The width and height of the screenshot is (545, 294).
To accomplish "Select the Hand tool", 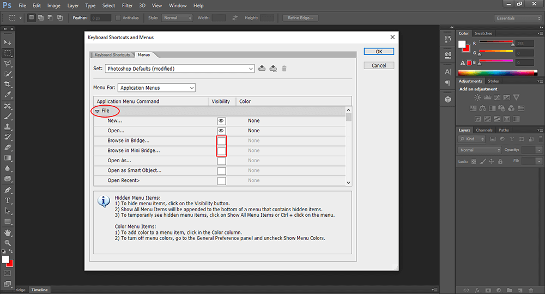I will [x=7, y=232].
